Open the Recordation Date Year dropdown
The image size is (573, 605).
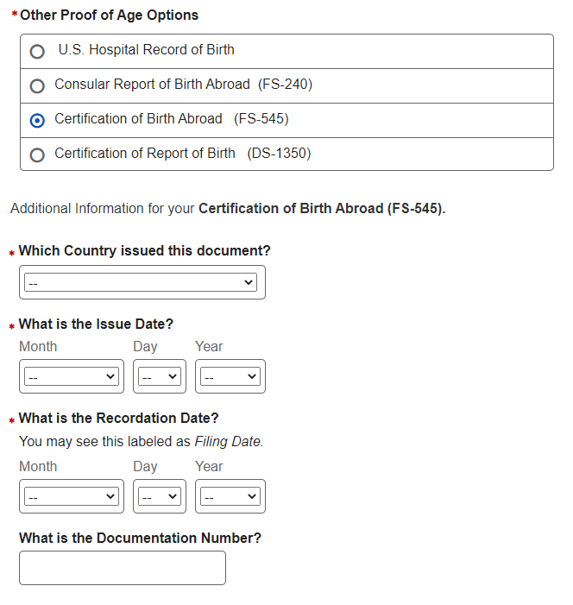click(230, 496)
